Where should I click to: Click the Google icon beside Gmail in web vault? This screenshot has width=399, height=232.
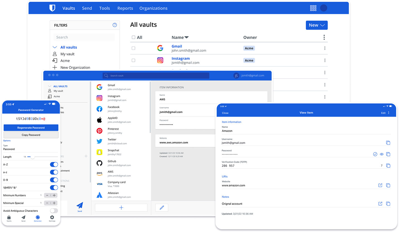pos(160,48)
